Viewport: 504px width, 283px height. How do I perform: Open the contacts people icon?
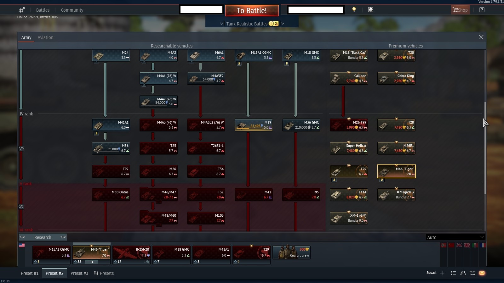click(463, 273)
